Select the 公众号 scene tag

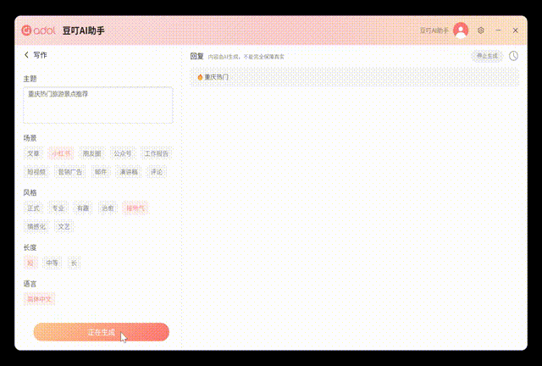pos(122,153)
